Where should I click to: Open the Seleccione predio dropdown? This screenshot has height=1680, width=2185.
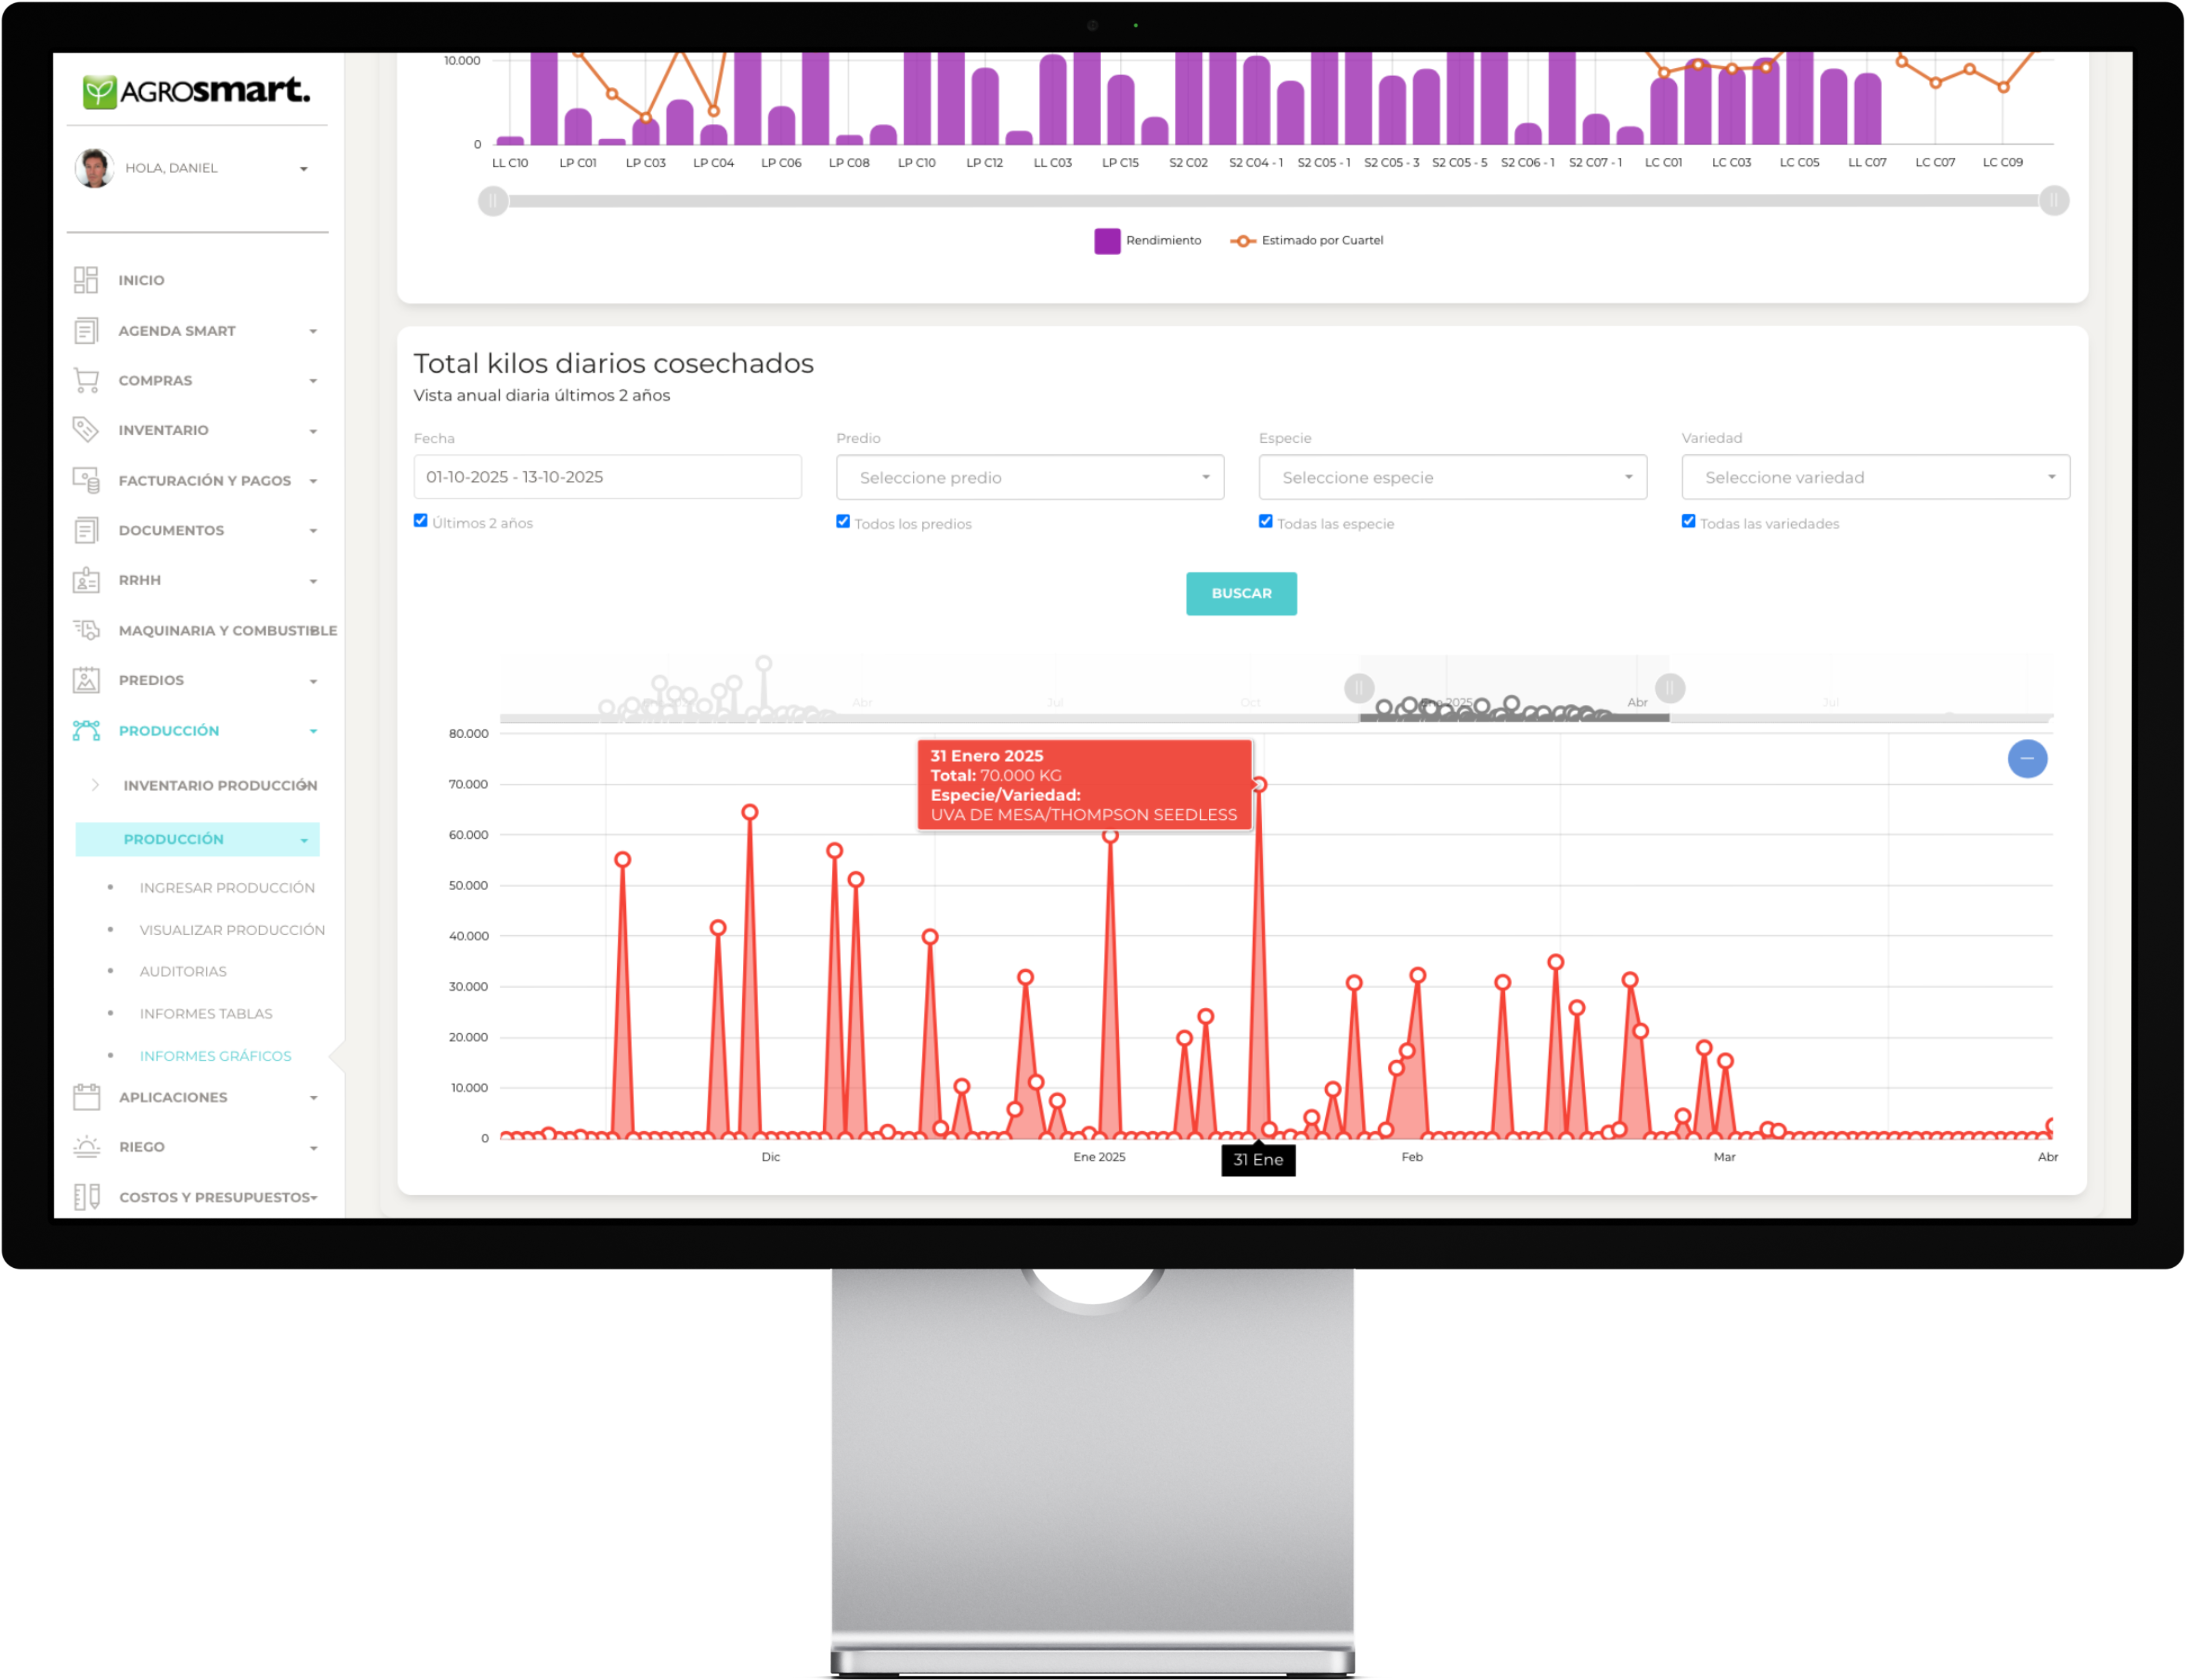[1030, 478]
